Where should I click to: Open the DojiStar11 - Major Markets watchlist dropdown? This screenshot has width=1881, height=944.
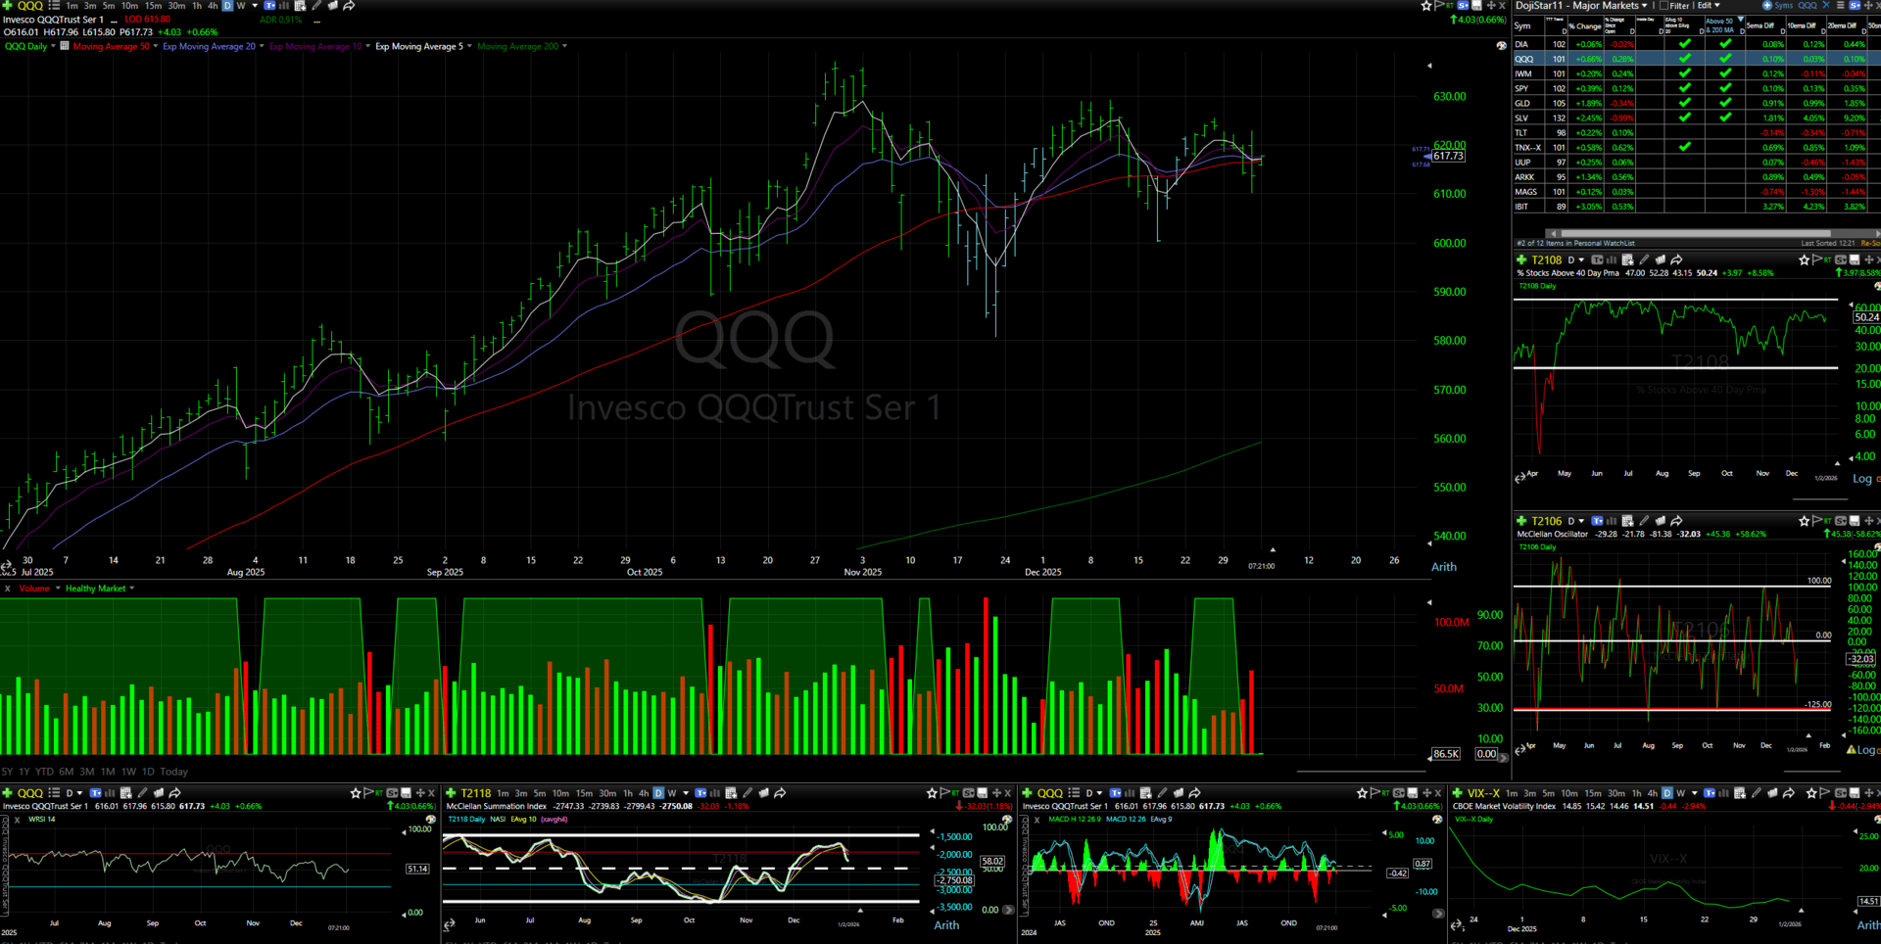tap(1644, 6)
